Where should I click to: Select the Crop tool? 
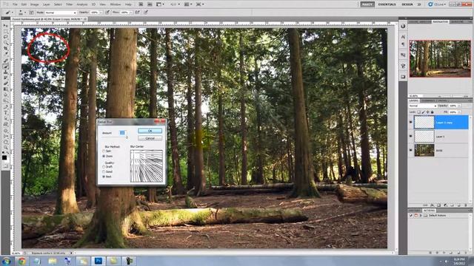[x=6, y=48]
